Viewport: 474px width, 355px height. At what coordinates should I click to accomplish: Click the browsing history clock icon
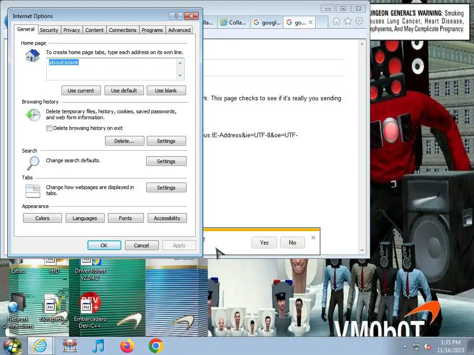[33, 115]
